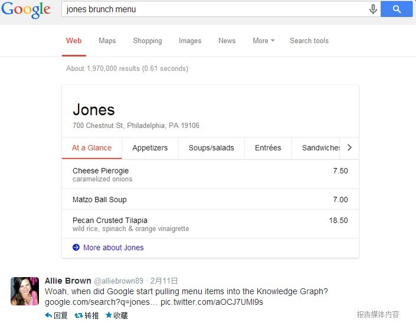Viewport: 416px width, 329px height.
Task: Click the favorite star icon under the tweet
Action: 109,315
